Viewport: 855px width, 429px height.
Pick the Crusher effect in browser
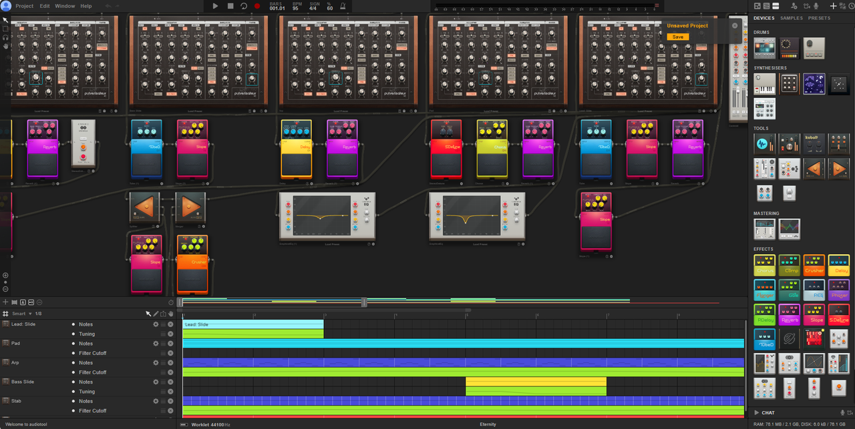[x=814, y=266]
